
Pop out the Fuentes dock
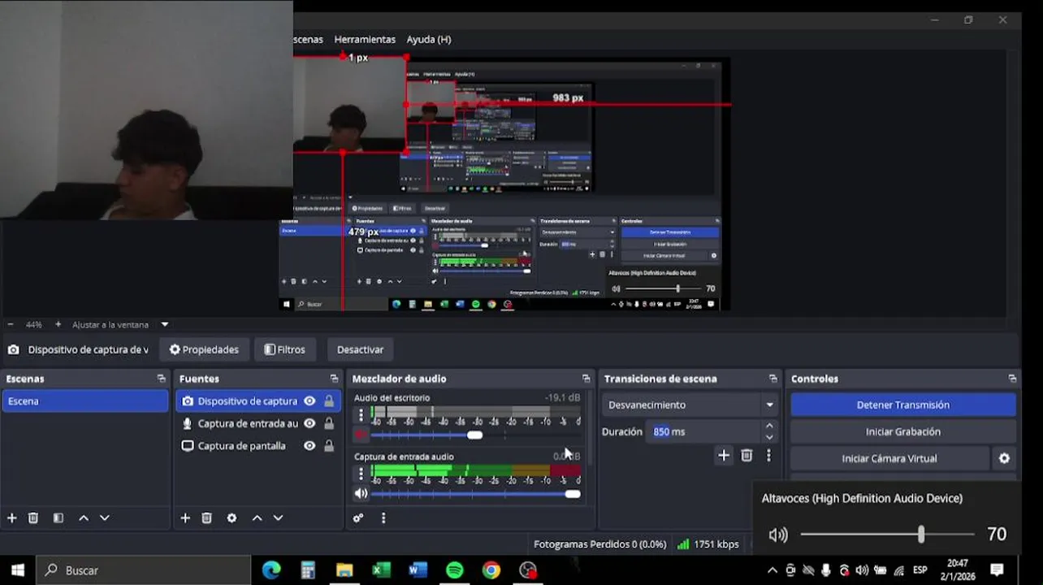coord(334,379)
